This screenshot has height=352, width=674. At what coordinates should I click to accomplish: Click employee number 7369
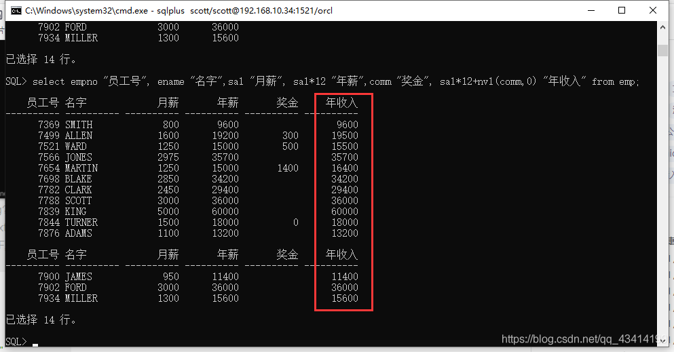coord(49,125)
